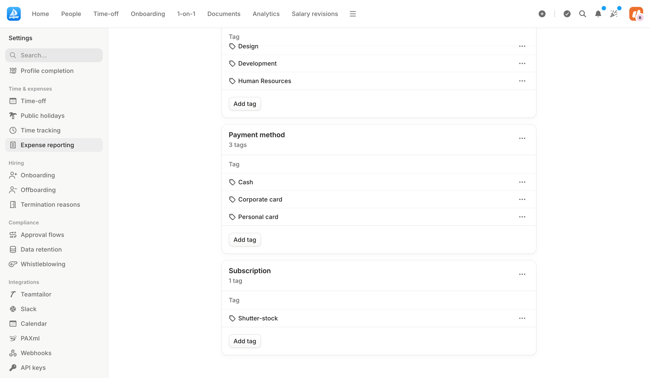
Task: Open Offboarding settings
Action: tap(54, 190)
